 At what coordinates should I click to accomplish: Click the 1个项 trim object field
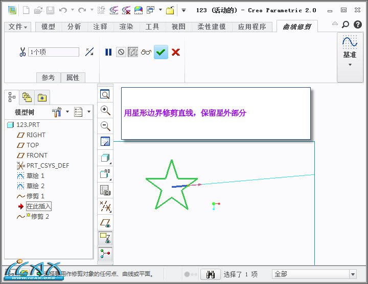tap(54, 52)
